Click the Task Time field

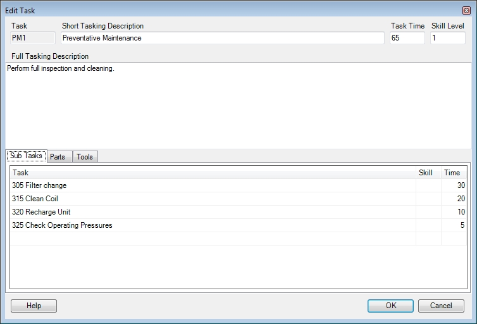pos(407,38)
